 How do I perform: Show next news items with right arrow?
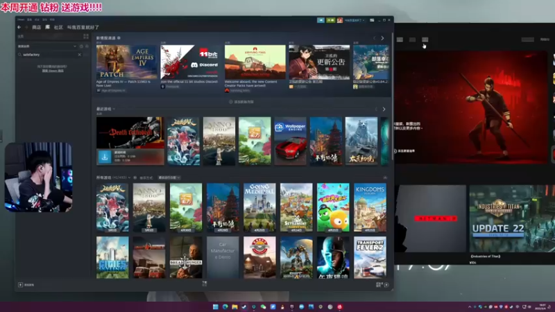coord(382,38)
